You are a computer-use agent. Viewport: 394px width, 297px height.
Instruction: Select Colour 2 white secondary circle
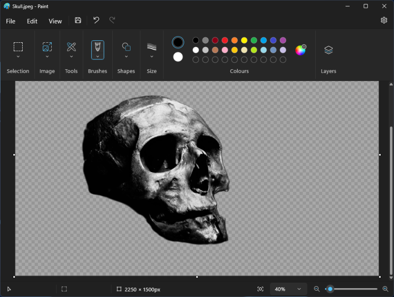point(178,57)
